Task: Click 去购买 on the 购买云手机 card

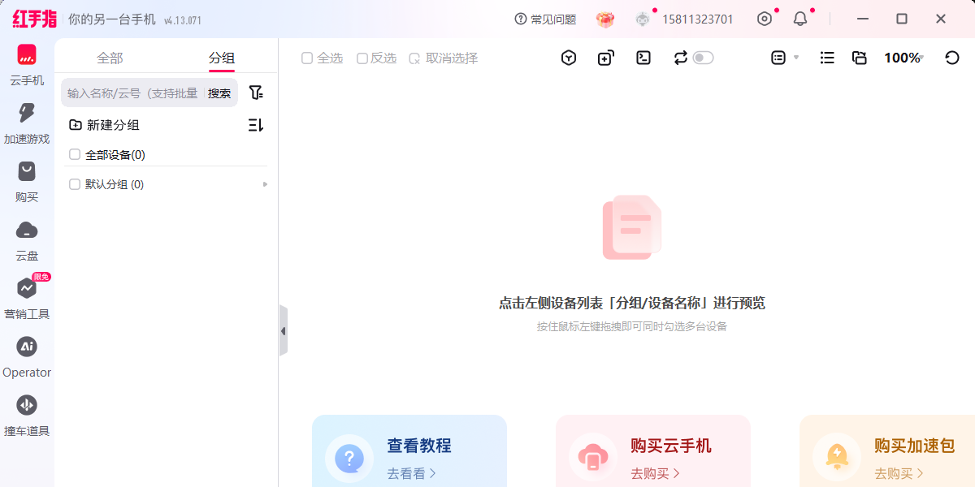Action: tap(655, 473)
